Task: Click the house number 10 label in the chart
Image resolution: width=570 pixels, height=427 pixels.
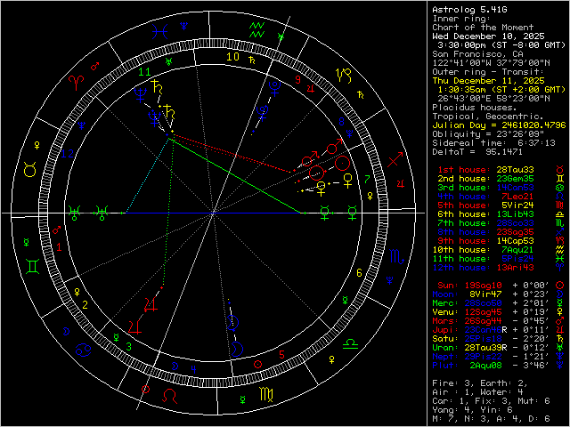Action: (232, 57)
